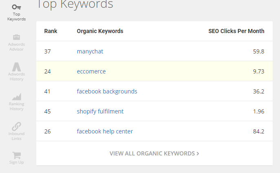Select the Inbound Links sidebar label
The width and height of the screenshot is (280, 173).
point(16,136)
